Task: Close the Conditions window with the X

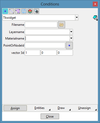Action: point(95,4)
